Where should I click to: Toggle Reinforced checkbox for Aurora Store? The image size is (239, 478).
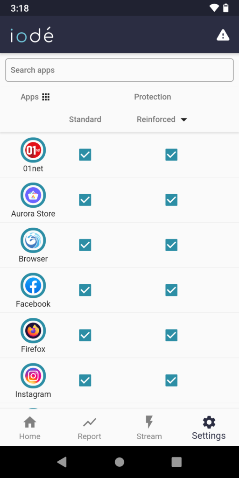[171, 200]
